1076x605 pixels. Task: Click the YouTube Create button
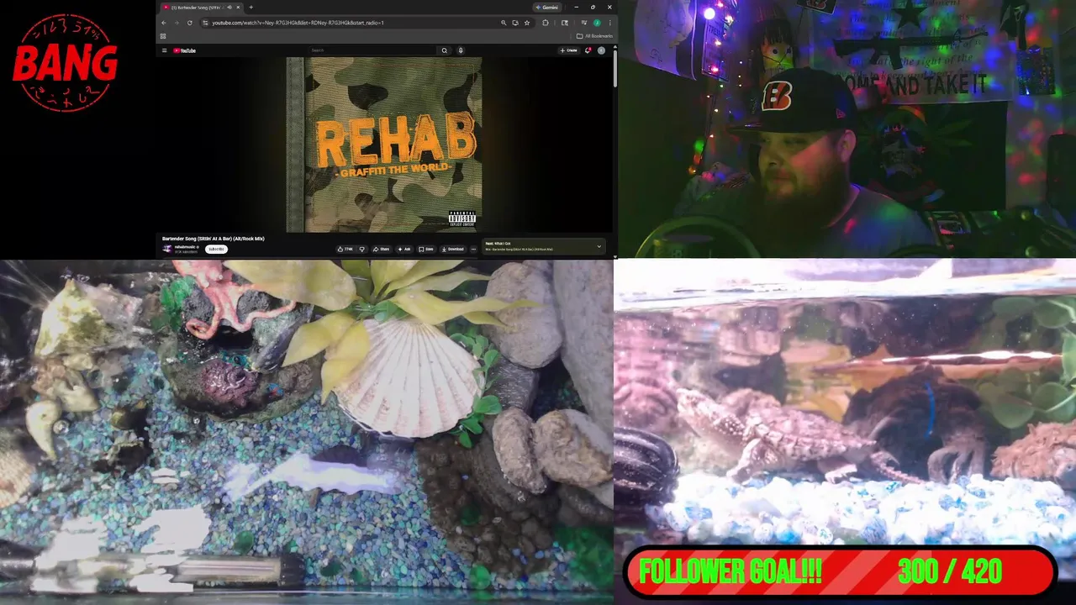point(569,50)
